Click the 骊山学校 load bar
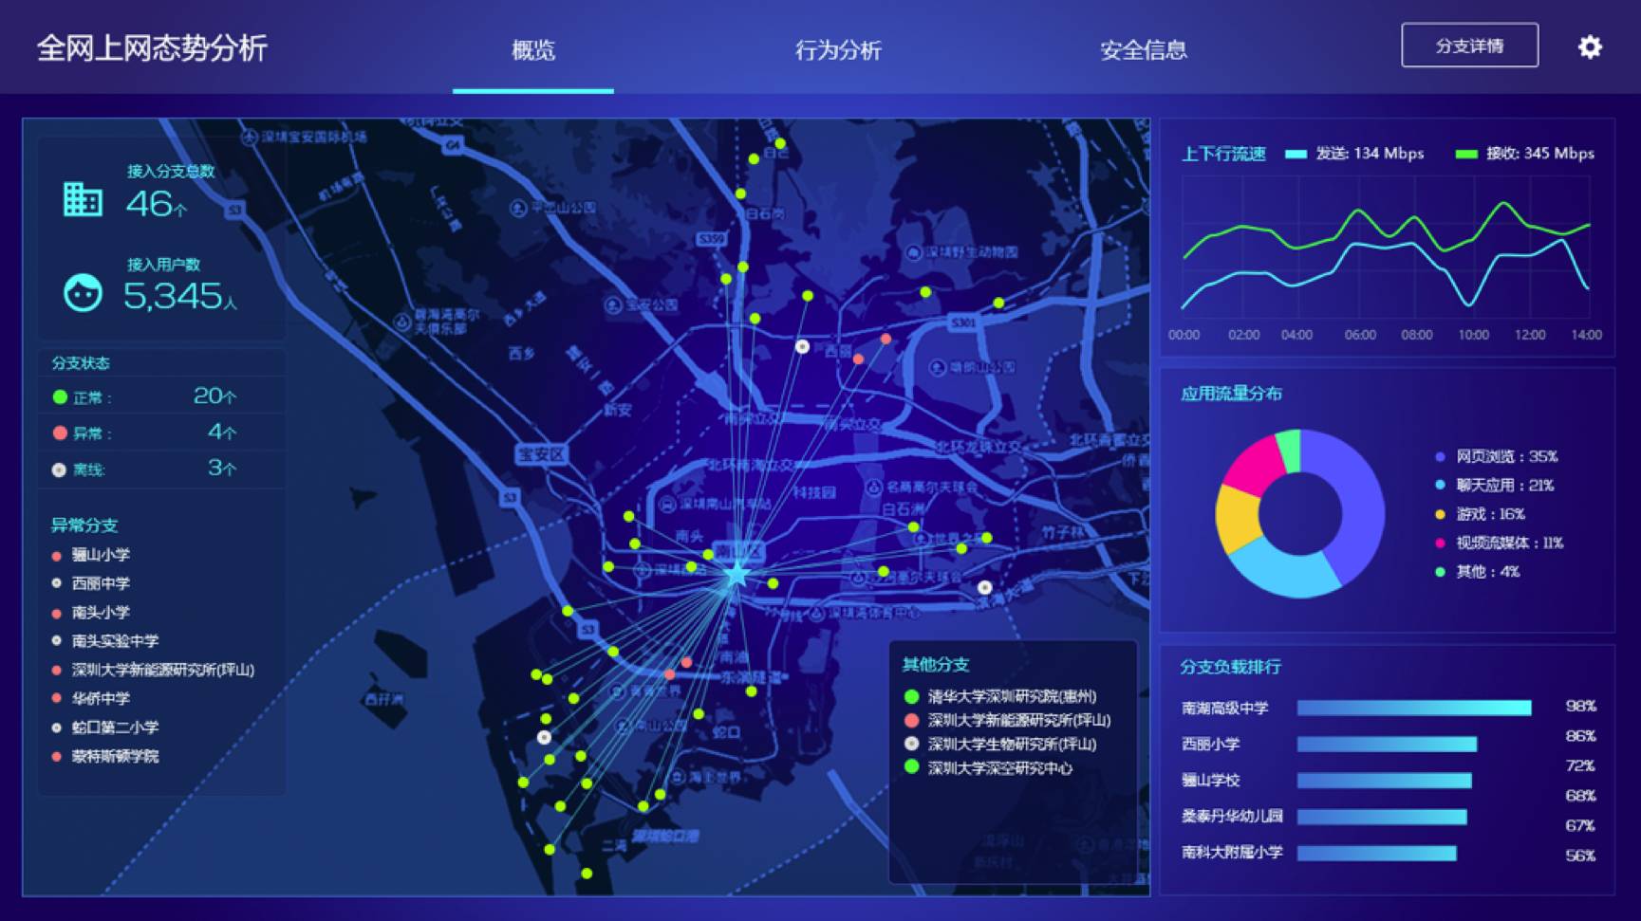This screenshot has height=921, width=1641. point(1384,780)
